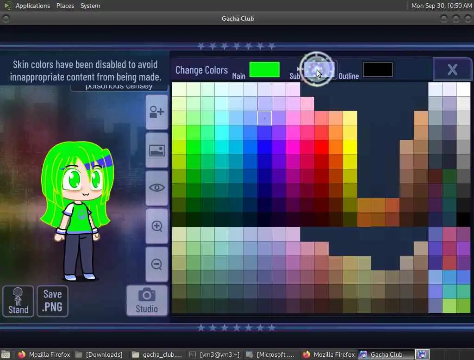Open the System menu
This screenshot has width=474, height=360.
point(90,6)
